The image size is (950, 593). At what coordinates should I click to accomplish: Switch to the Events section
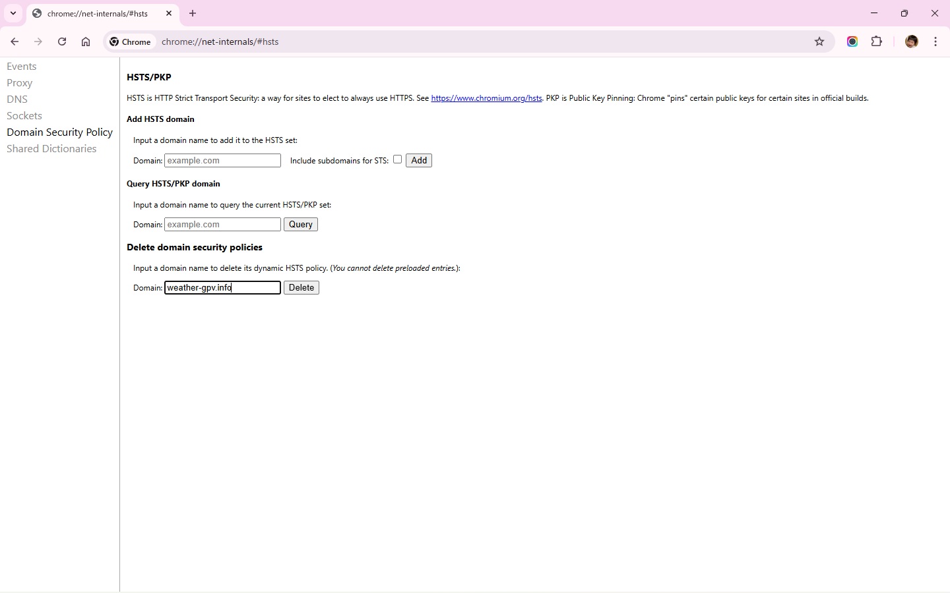pyautogui.click(x=22, y=67)
